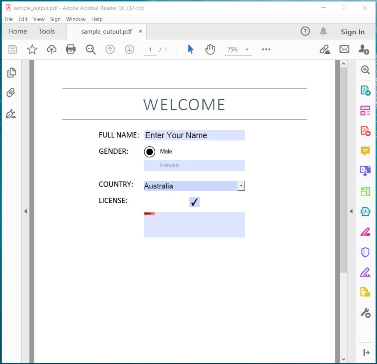Switch to the Home tab
Viewport: 377px width, 364px height.
(x=17, y=31)
